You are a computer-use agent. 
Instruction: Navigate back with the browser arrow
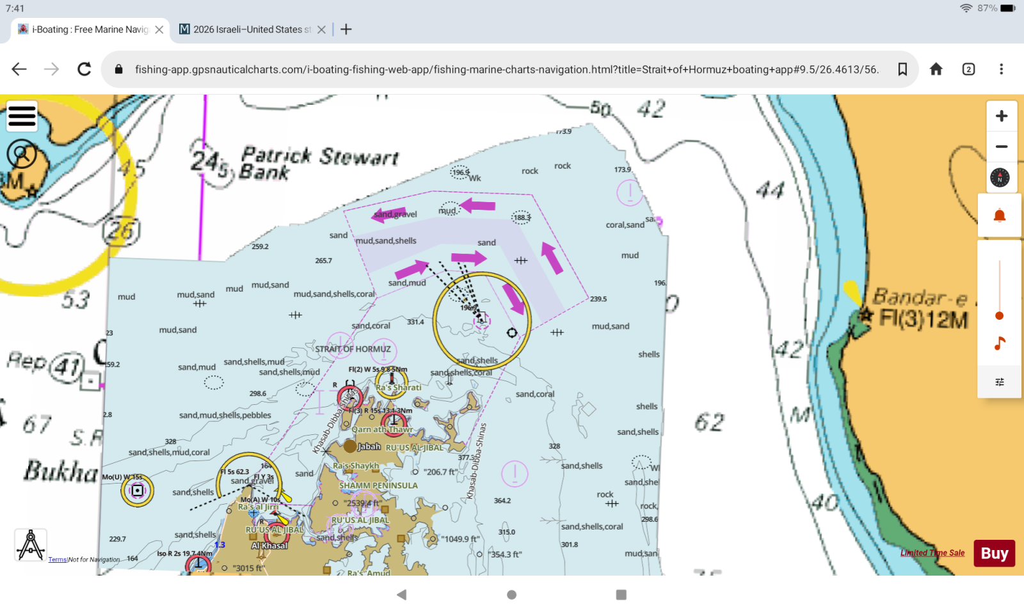pos(19,69)
